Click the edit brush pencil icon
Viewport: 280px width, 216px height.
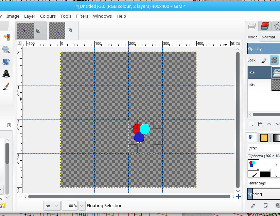pyautogui.click(x=253, y=205)
